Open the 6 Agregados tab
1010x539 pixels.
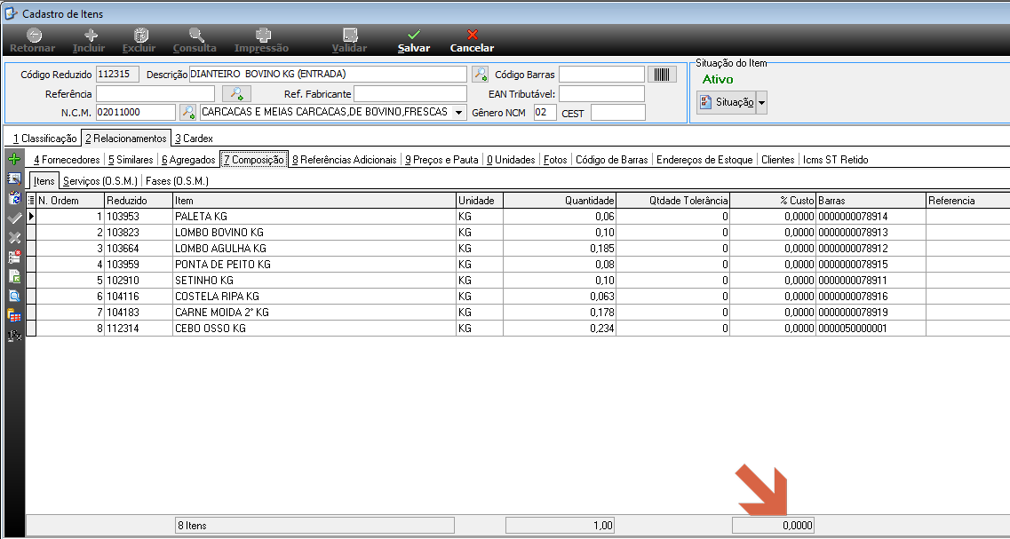pyautogui.click(x=188, y=160)
